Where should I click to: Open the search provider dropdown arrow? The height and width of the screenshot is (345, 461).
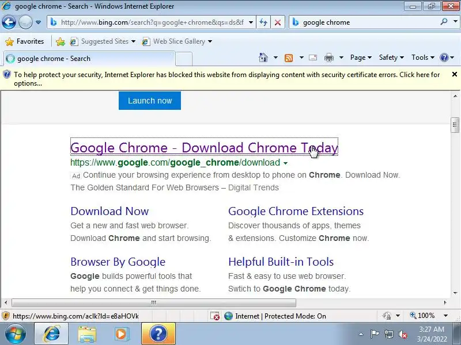[x=455, y=22]
